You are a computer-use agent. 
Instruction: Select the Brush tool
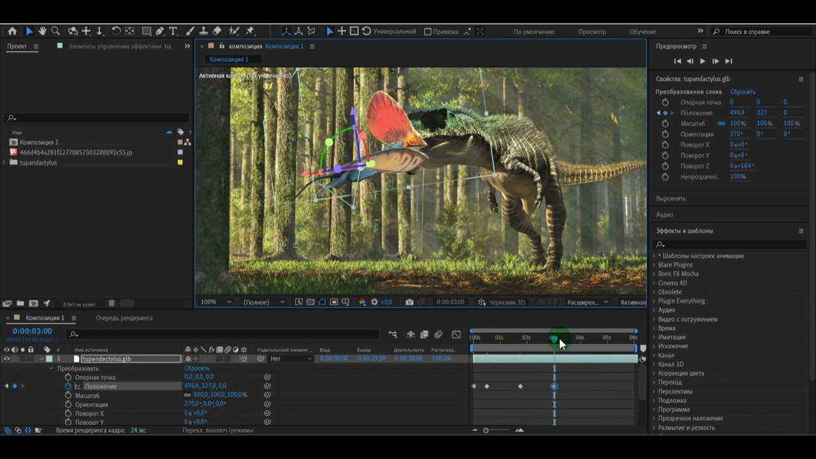190,31
